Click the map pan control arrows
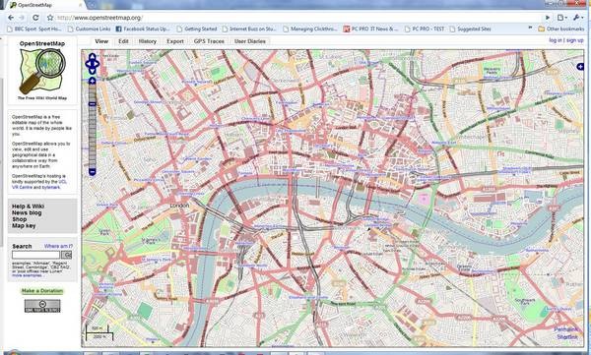591x355 pixels. pyautogui.click(x=93, y=64)
